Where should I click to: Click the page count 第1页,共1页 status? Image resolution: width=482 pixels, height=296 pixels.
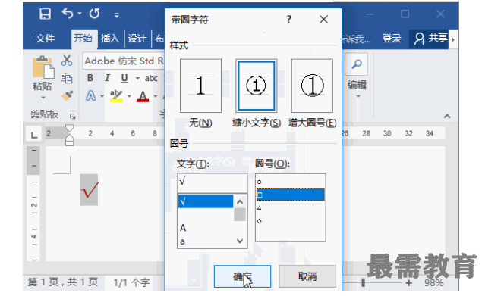click(x=63, y=282)
